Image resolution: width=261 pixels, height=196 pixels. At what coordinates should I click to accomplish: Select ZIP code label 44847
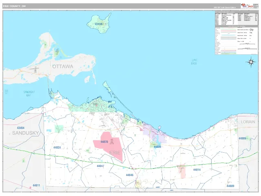[100, 166]
